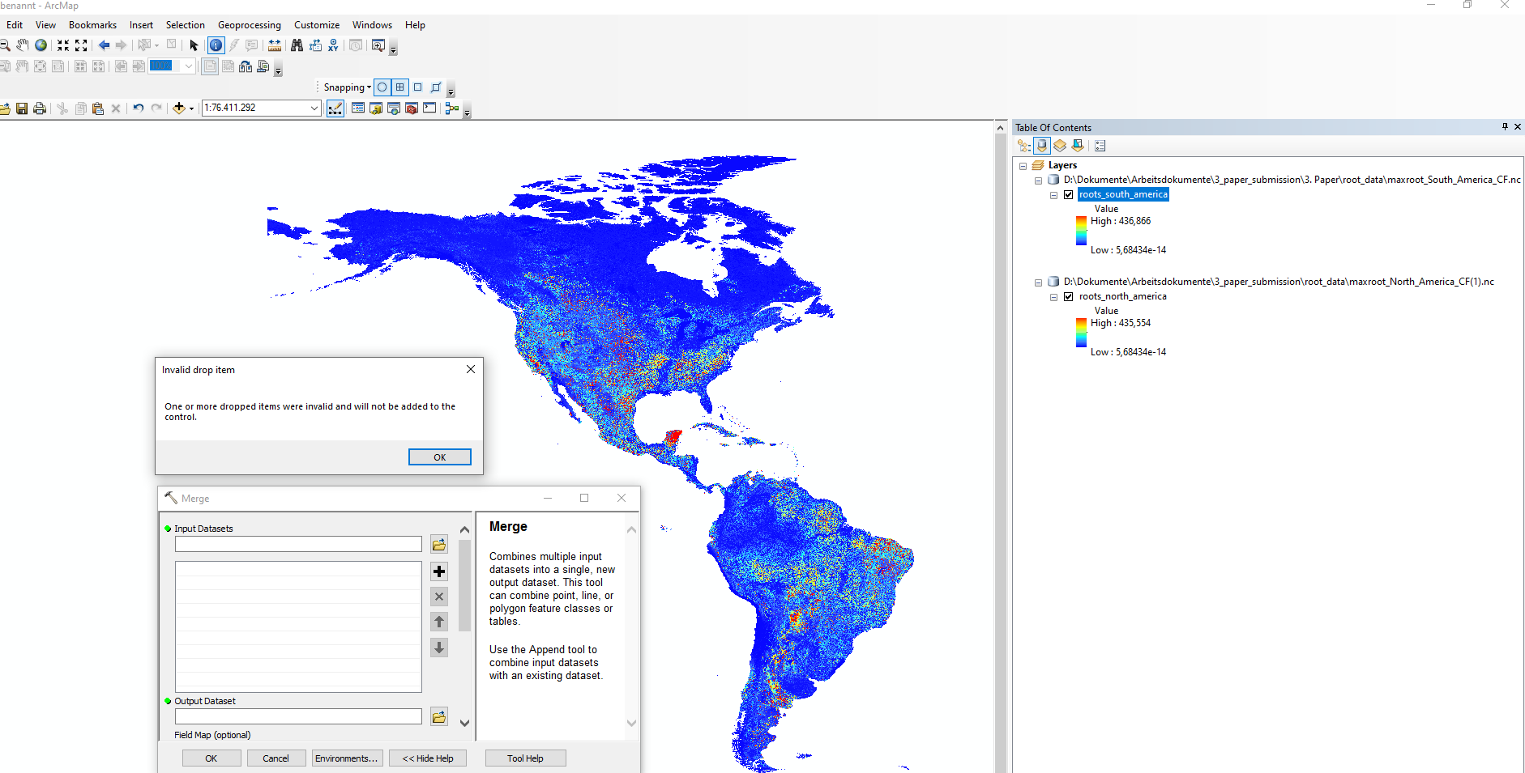Open the Search window icon
The height and width of the screenshot is (773, 1525).
(x=394, y=108)
